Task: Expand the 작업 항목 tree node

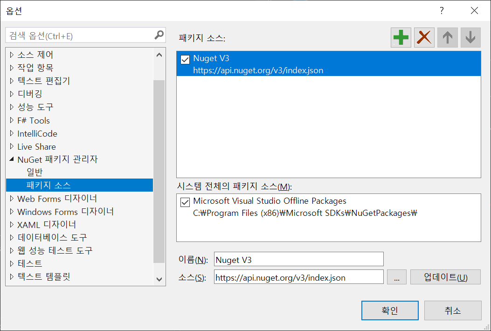Action: [12, 68]
